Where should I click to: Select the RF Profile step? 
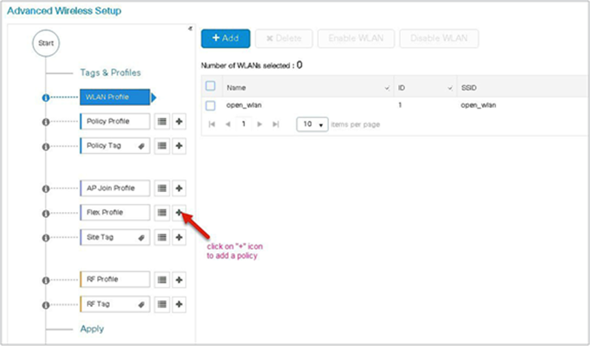(x=115, y=280)
